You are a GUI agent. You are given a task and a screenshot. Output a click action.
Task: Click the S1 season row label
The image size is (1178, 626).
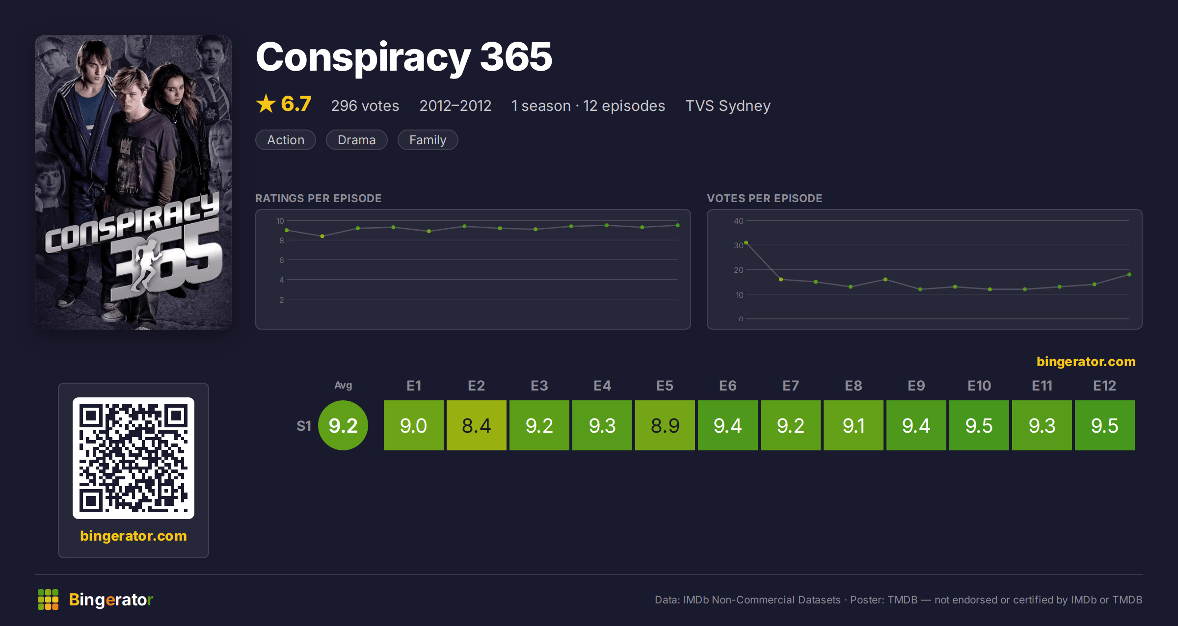304,426
